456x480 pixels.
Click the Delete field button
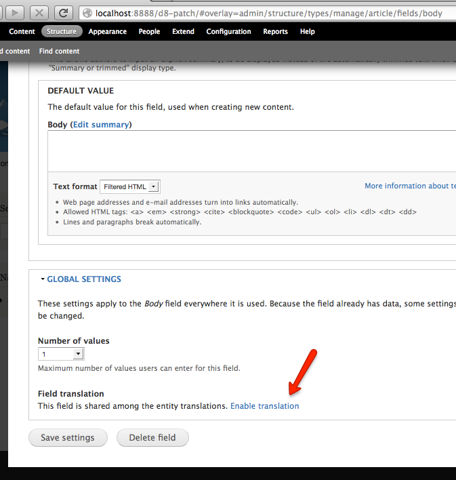(x=152, y=438)
